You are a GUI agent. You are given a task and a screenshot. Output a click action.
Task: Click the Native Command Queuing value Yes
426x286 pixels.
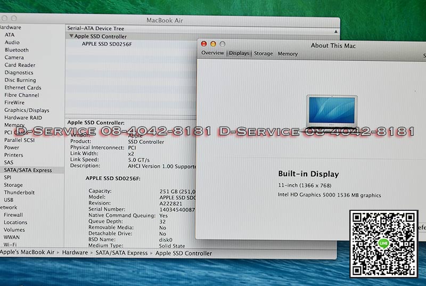tap(163, 216)
